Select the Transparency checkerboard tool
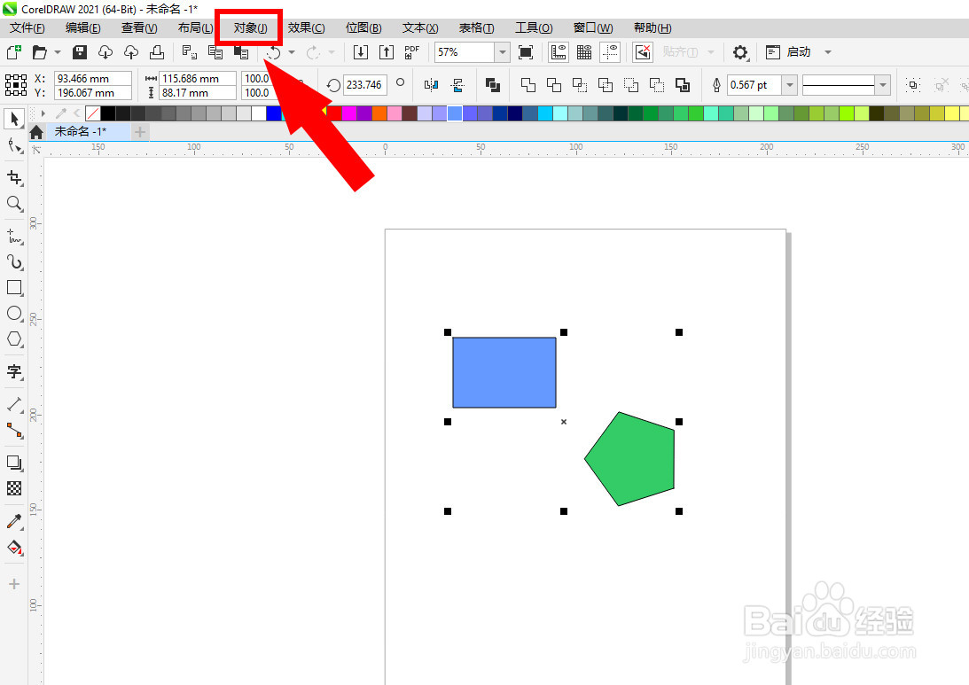The height and width of the screenshot is (685, 969). [x=14, y=488]
